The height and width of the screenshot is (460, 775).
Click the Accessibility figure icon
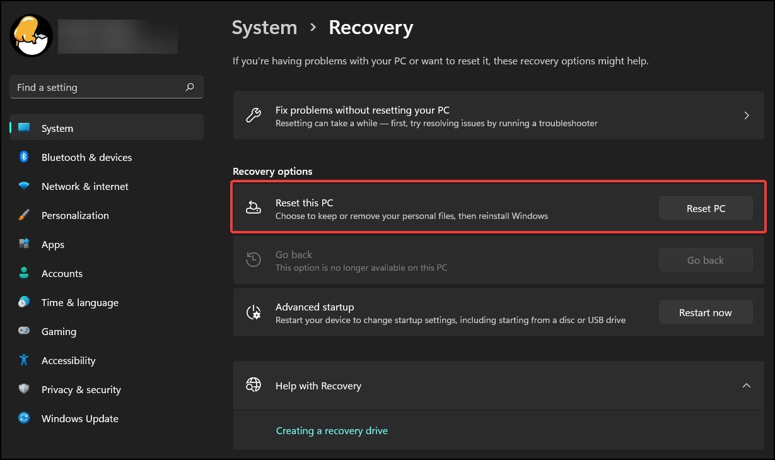click(x=24, y=360)
